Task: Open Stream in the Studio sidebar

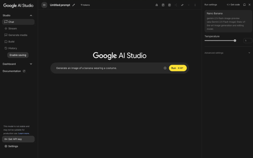Action: click(18, 29)
